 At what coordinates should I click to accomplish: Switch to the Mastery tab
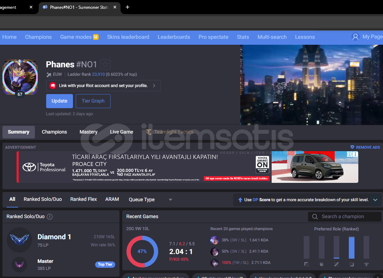88,132
